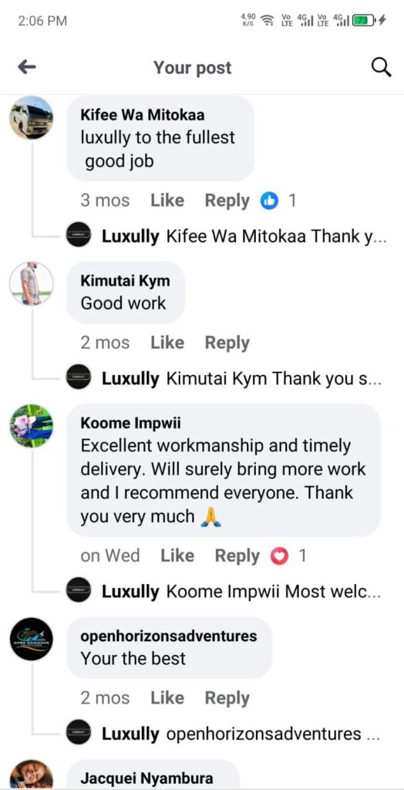The height and width of the screenshot is (790, 404).
Task: Like Kimutai Kym's Good work comment
Action: coord(167,343)
